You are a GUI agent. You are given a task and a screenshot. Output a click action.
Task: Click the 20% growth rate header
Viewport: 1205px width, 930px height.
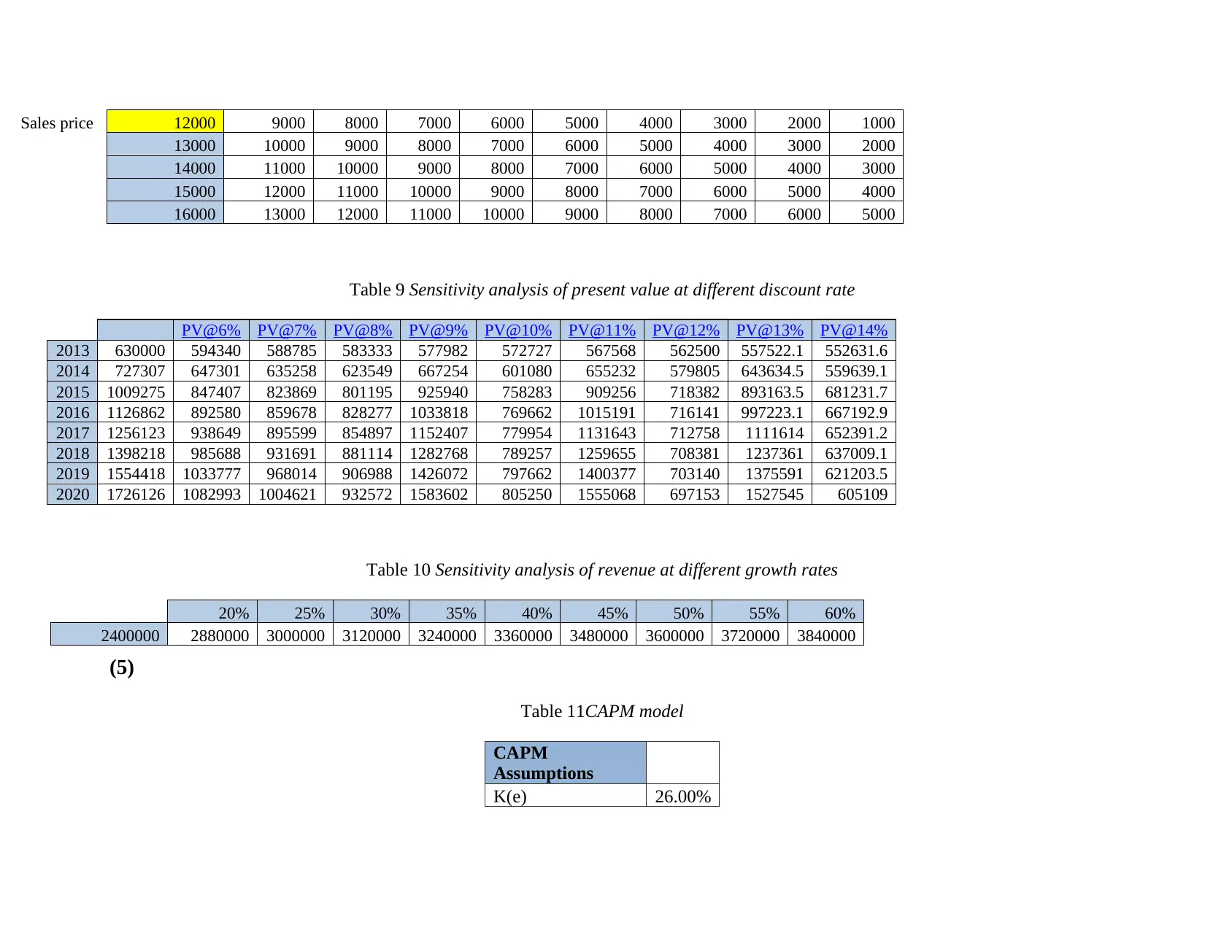coord(212,612)
